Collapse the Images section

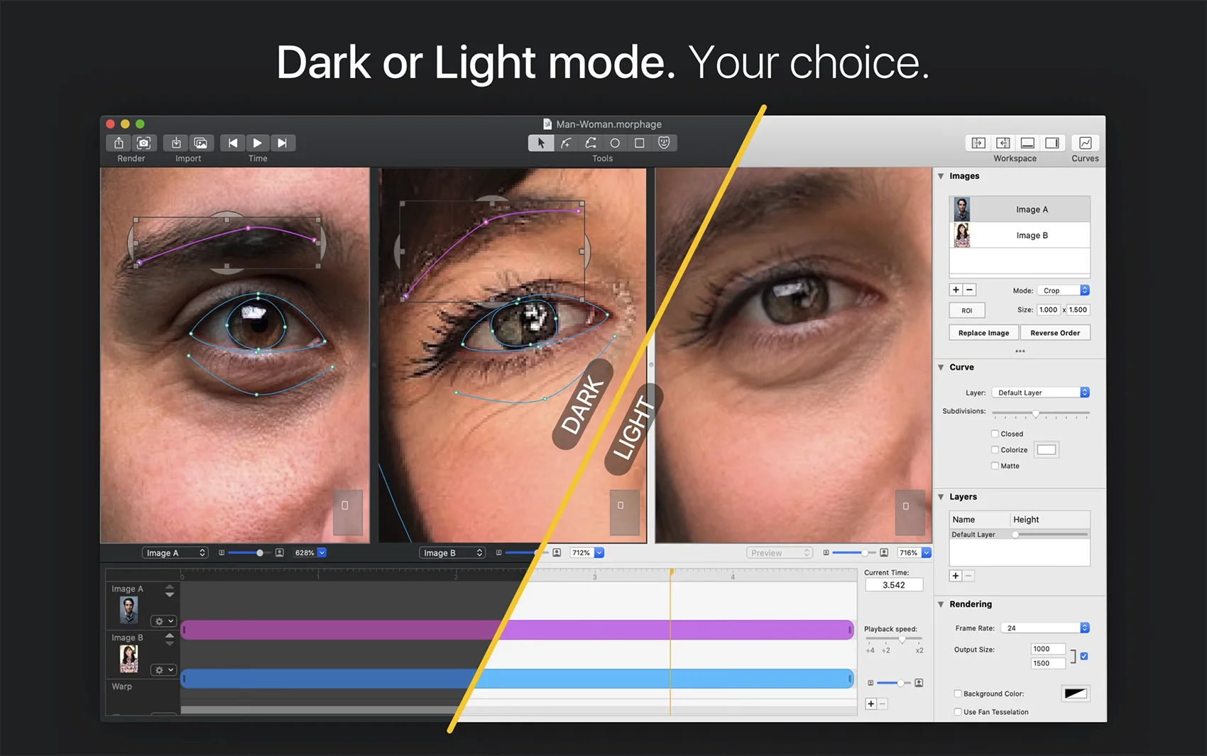(x=941, y=176)
